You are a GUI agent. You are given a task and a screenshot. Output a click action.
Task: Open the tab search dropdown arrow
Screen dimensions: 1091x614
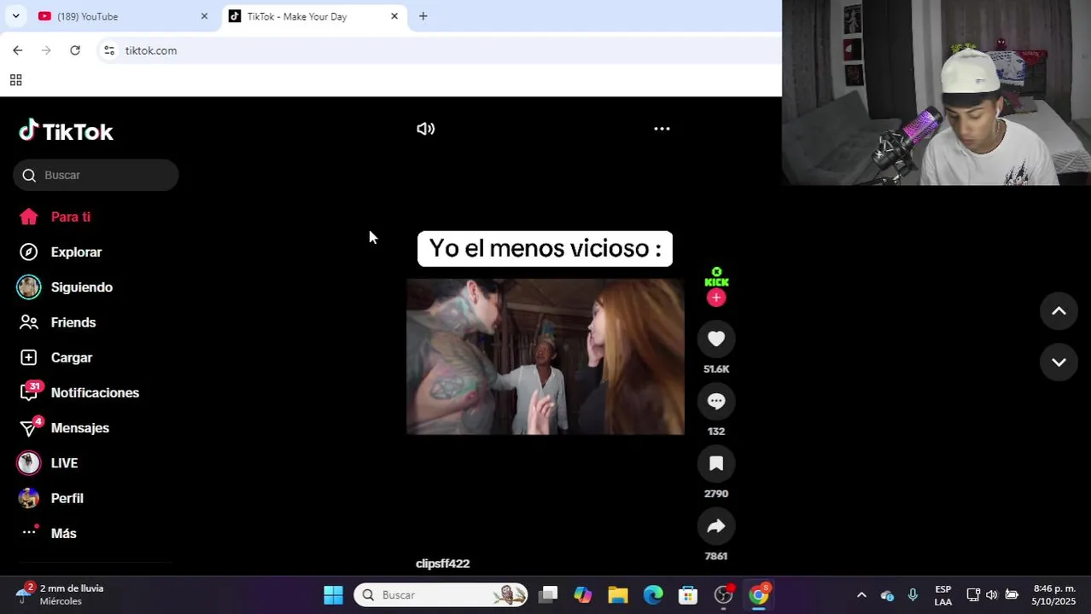pos(15,16)
